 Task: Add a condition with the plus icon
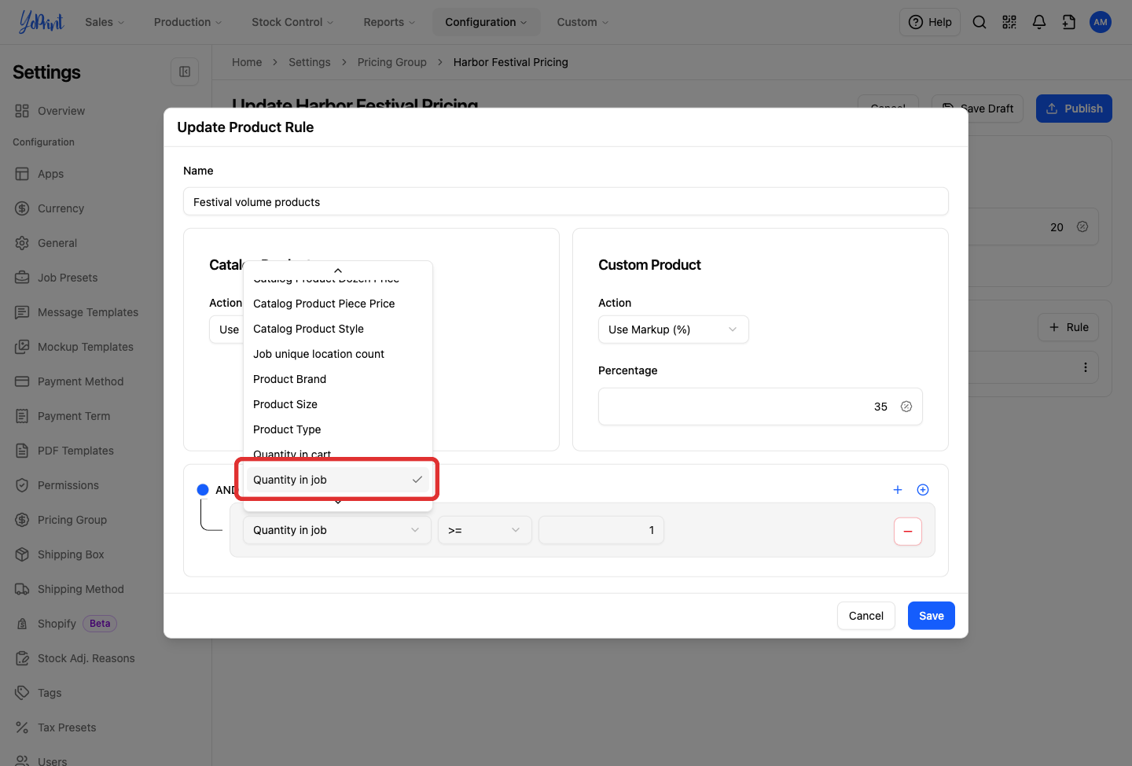(x=898, y=490)
